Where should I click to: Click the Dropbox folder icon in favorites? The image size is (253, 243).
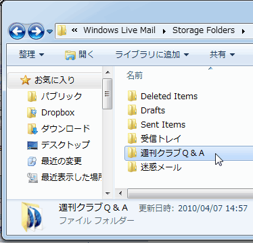(32, 113)
